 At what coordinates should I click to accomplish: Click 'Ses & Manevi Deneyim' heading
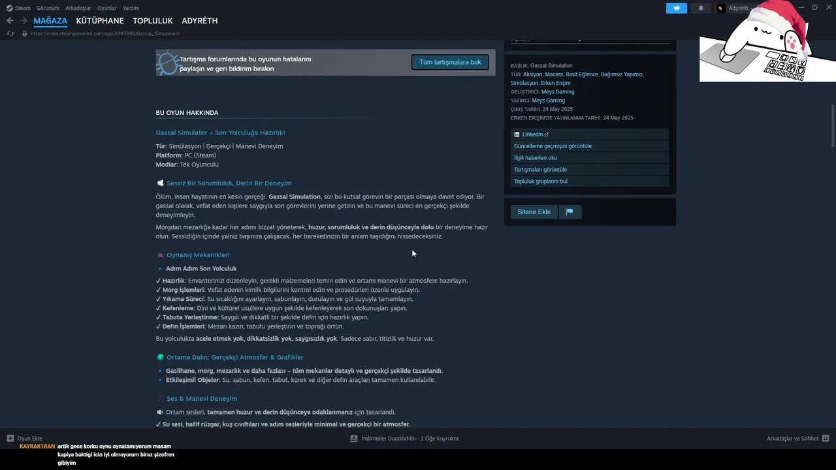[202, 399]
